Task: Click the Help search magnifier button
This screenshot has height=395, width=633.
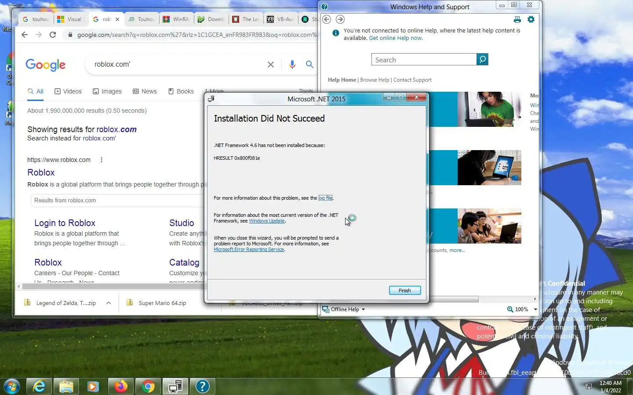Action: pyautogui.click(x=482, y=59)
